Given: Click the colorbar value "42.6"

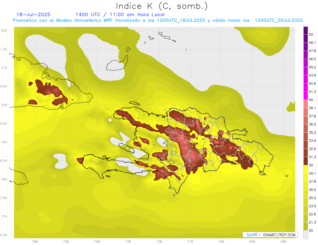Looking at the screenshot, I should point(312,84).
